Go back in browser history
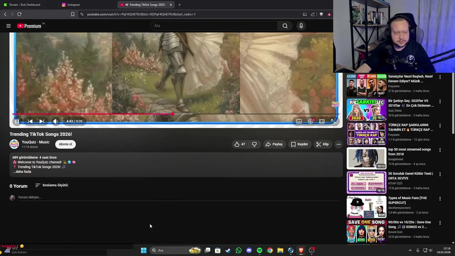The height and width of the screenshot is (256, 455). pyautogui.click(x=5, y=14)
